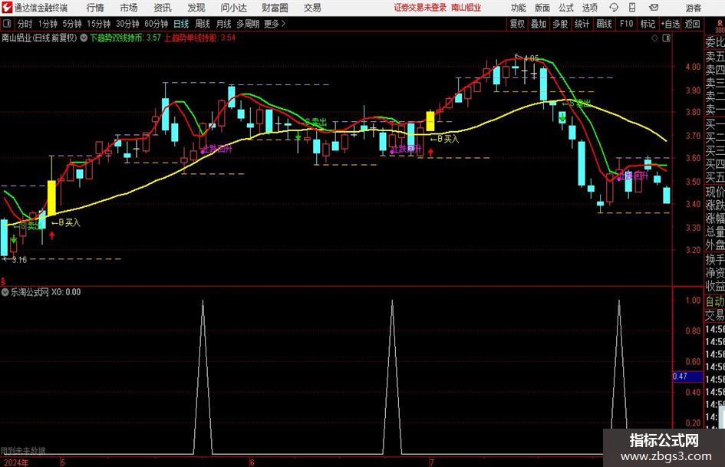Click the 用到未来数据 warning text

[23, 450]
